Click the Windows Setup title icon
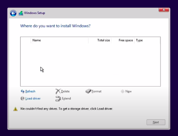This screenshot has height=136, width=178. (21, 13)
